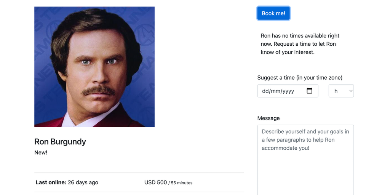Screen dimensions: 390x195
Task: Click the bold "Last online:" label
Action: (51, 182)
